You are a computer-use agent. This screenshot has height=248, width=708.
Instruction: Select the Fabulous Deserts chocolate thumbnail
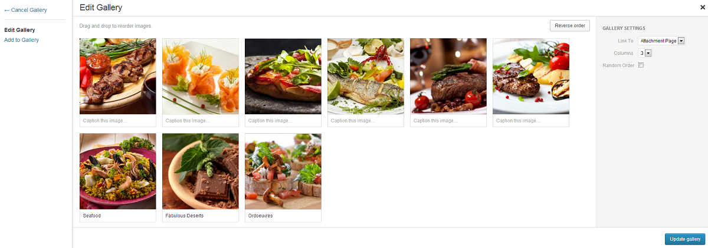click(201, 171)
